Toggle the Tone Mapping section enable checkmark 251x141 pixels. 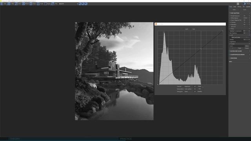pos(249,13)
